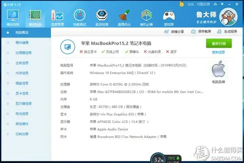Click the APPA03E Color LCD value
This screenshot has height=163, width=244.
pos(119,122)
